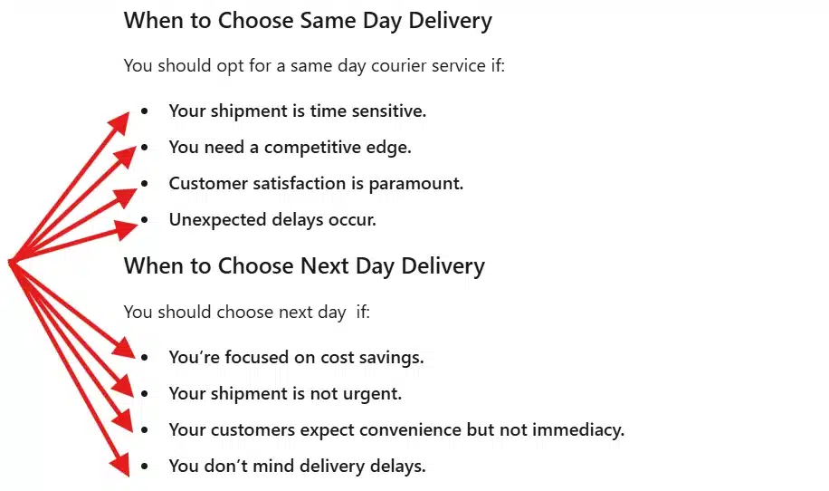Click 'You should opt for a same day courier service if:' text
The width and height of the screenshot is (829, 491).
click(x=314, y=66)
